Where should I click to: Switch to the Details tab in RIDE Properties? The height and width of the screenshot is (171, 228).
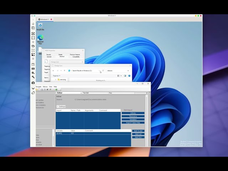click(x=60, y=55)
